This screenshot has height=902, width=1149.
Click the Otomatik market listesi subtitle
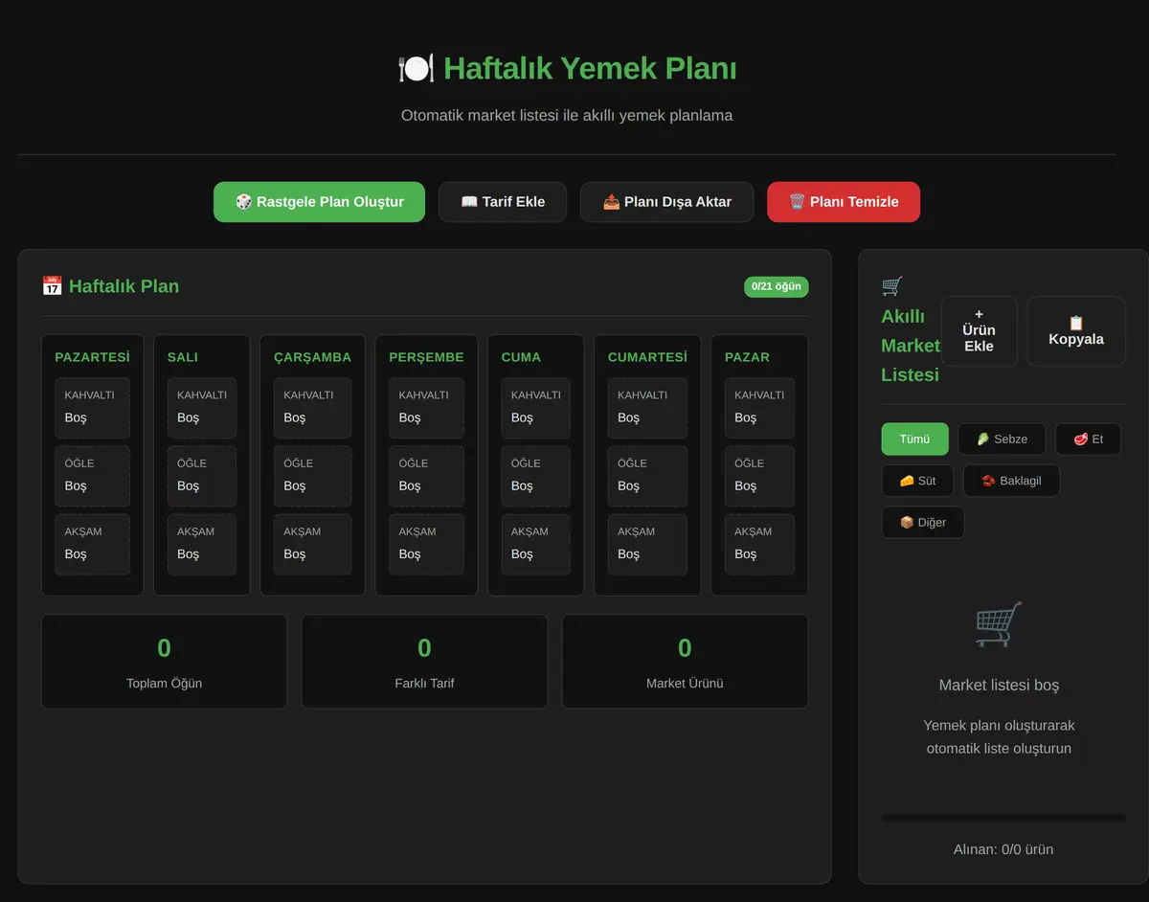(x=567, y=115)
